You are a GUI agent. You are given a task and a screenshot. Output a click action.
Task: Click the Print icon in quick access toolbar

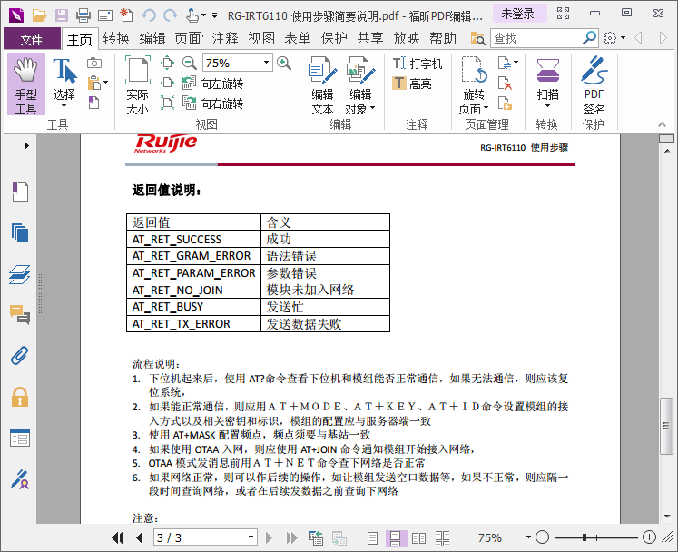[84, 15]
